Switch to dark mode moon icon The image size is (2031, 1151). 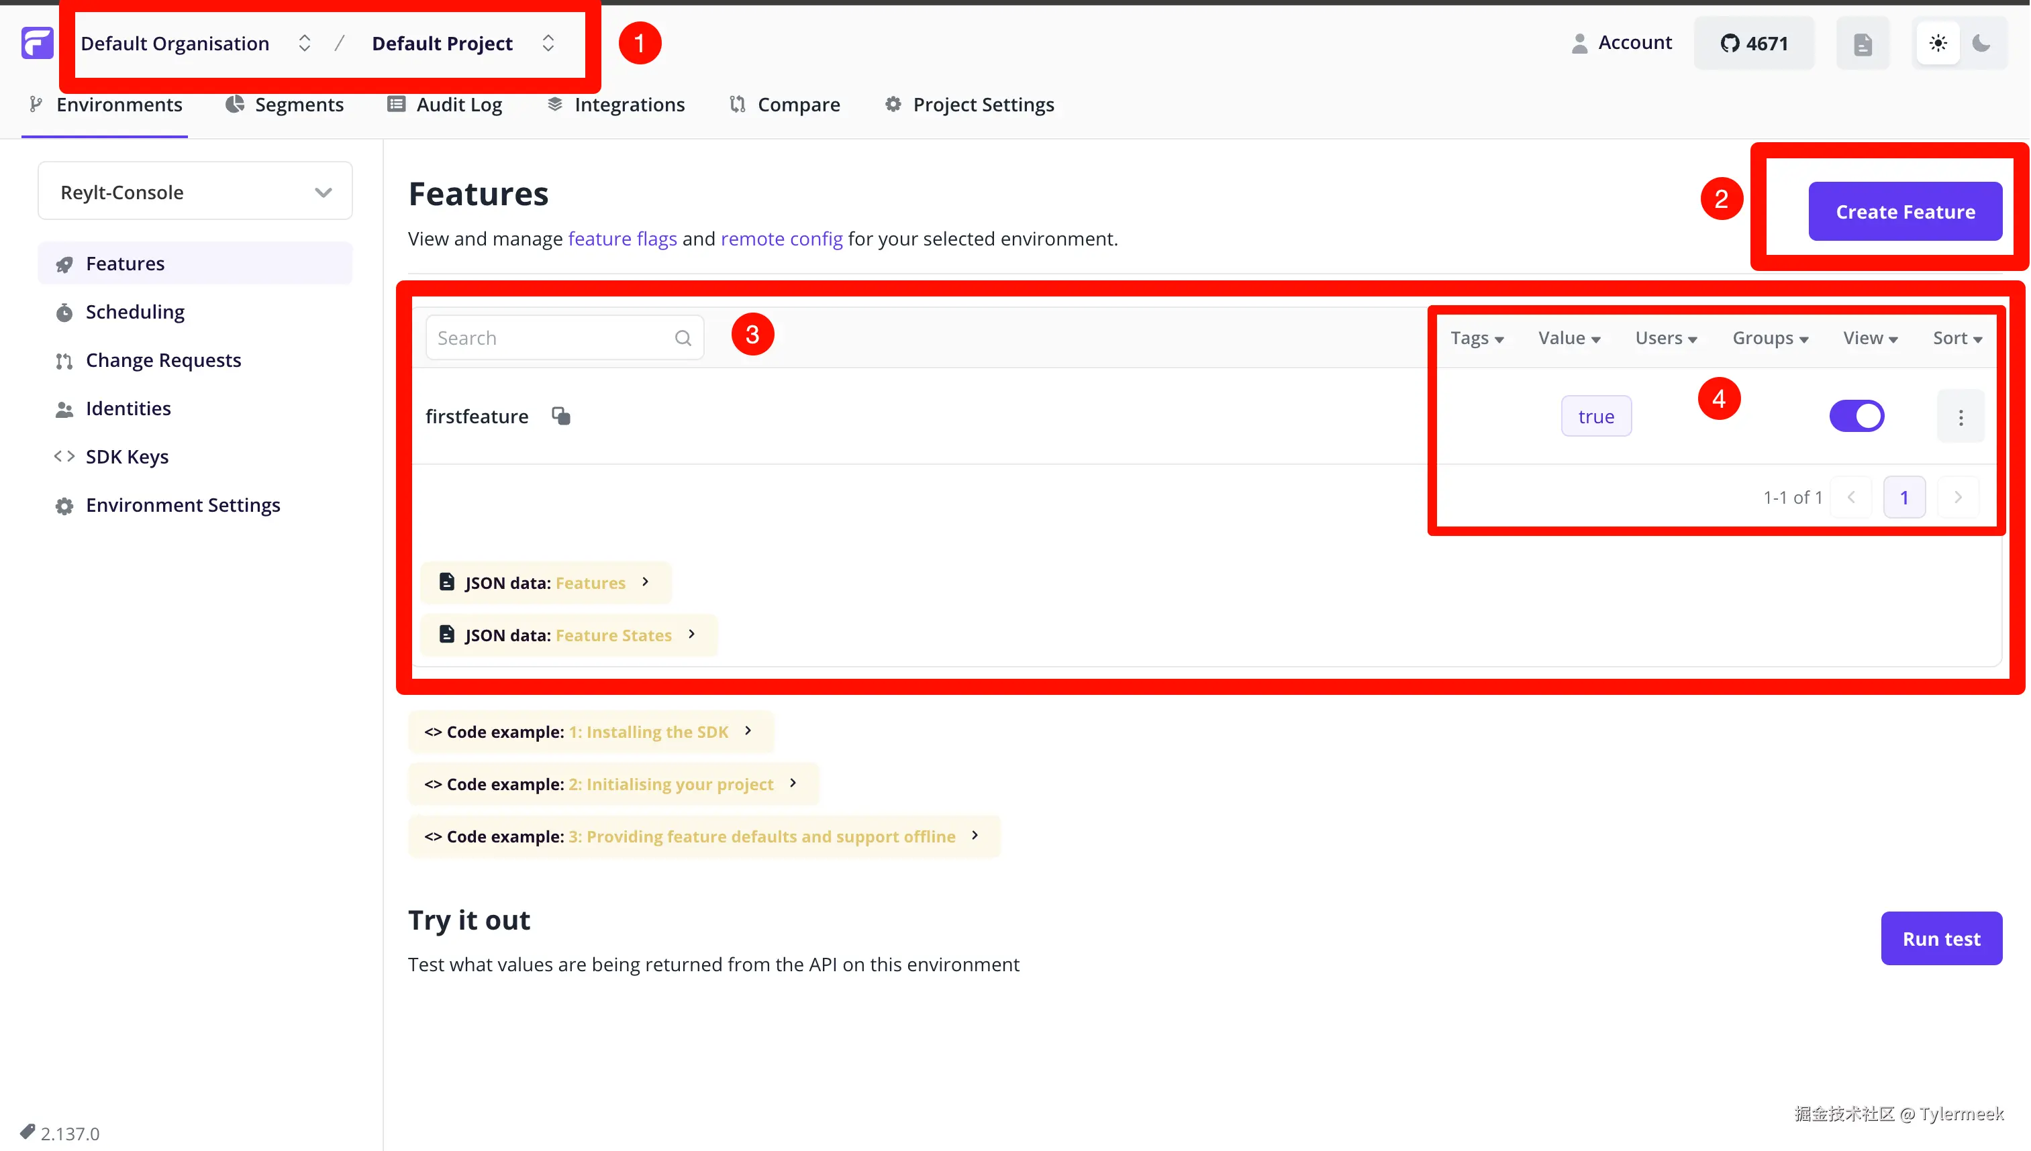[x=1981, y=44]
